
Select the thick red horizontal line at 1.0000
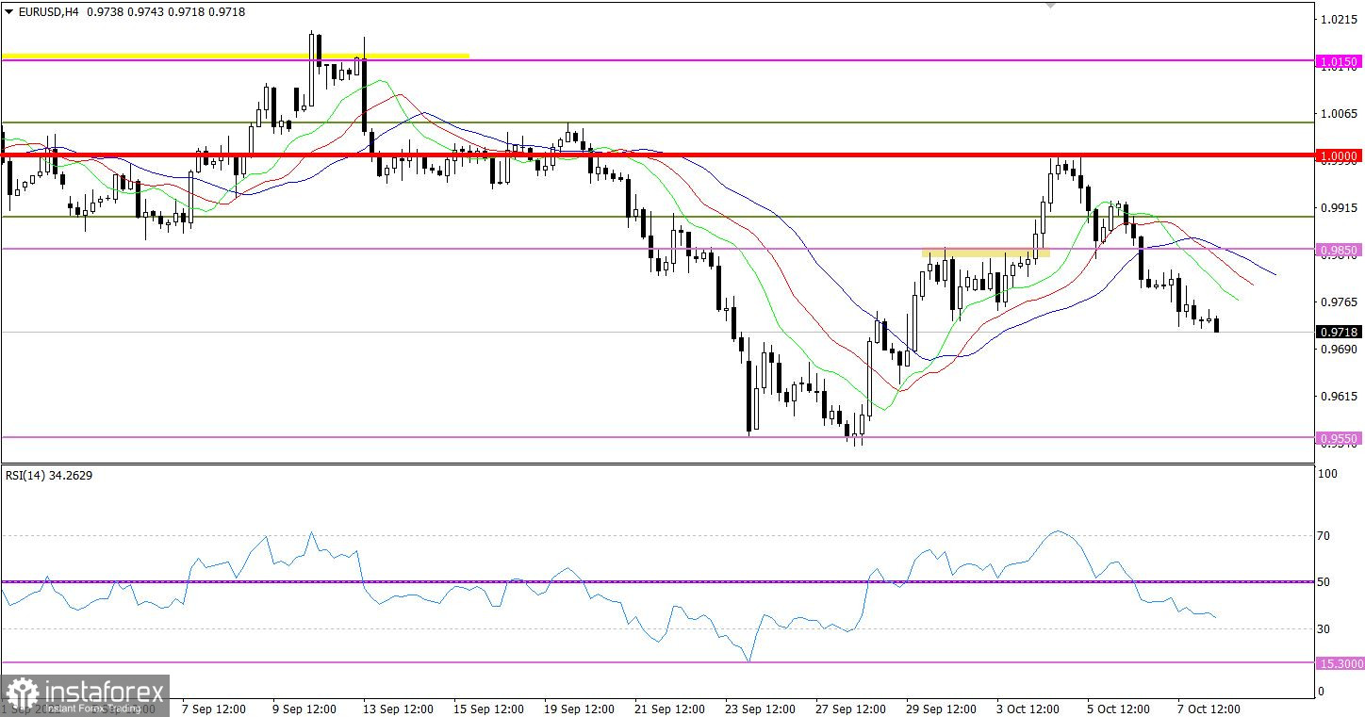(x=658, y=155)
